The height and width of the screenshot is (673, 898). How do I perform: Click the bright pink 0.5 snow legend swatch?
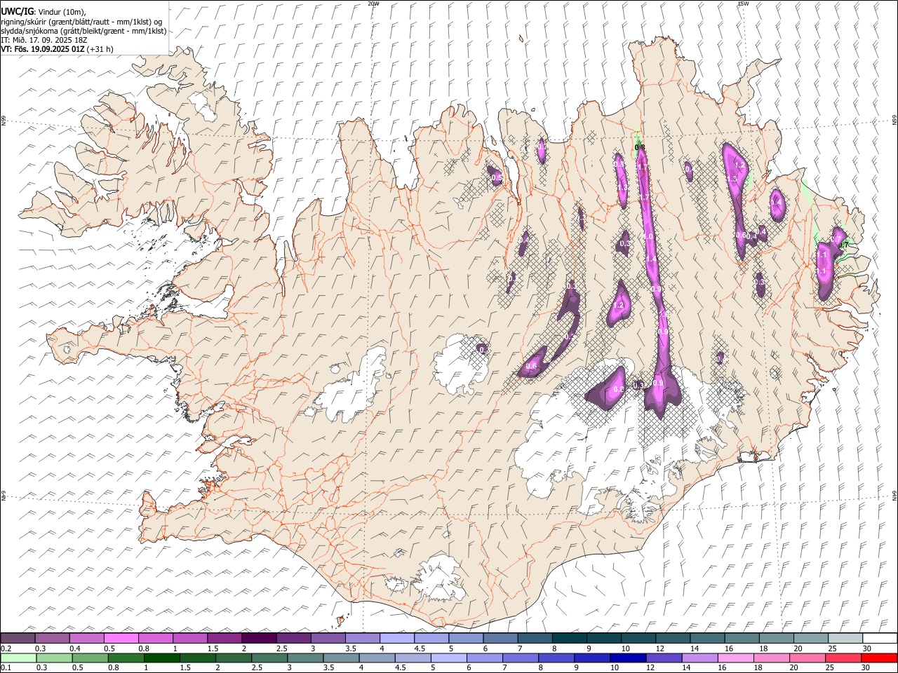(121, 638)
